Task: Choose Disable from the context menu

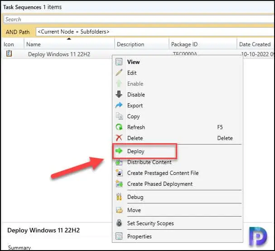Action: pyautogui.click(x=178, y=94)
